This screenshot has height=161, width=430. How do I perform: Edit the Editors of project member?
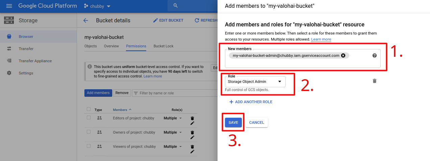pyautogui.click(x=193, y=123)
